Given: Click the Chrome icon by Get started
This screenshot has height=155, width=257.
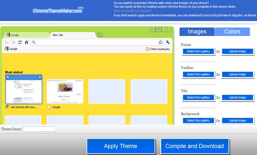Looking at the screenshot, I should point(7,107).
